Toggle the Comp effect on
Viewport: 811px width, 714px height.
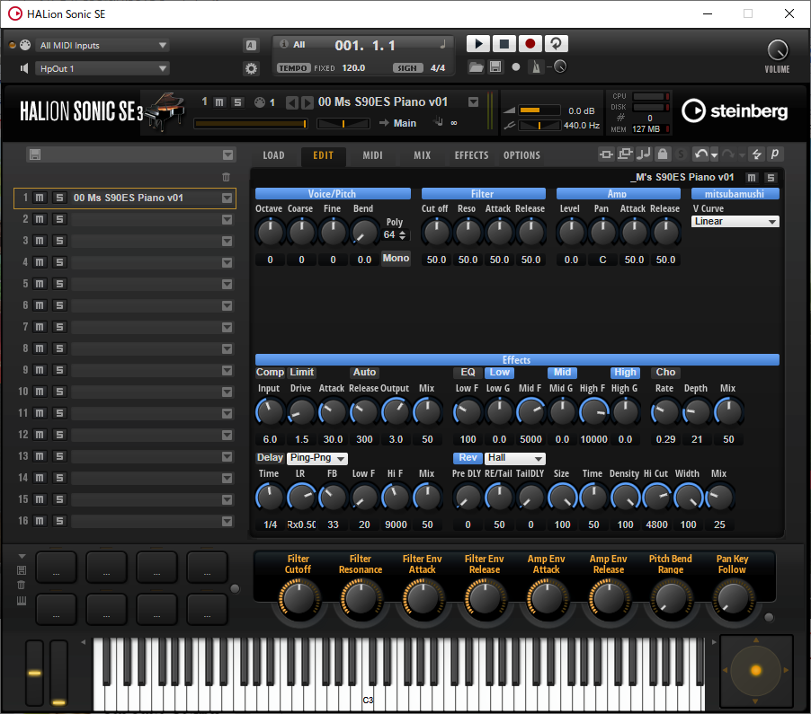pos(270,372)
